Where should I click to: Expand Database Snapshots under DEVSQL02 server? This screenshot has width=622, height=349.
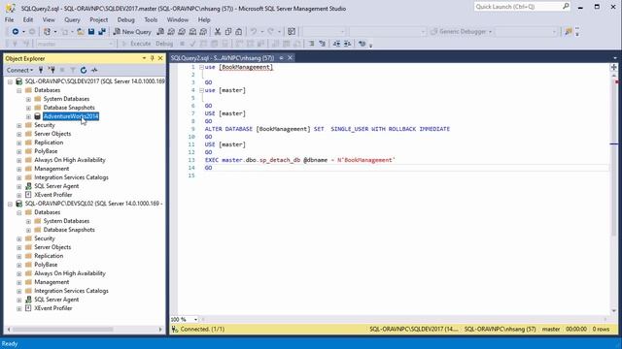(28, 230)
